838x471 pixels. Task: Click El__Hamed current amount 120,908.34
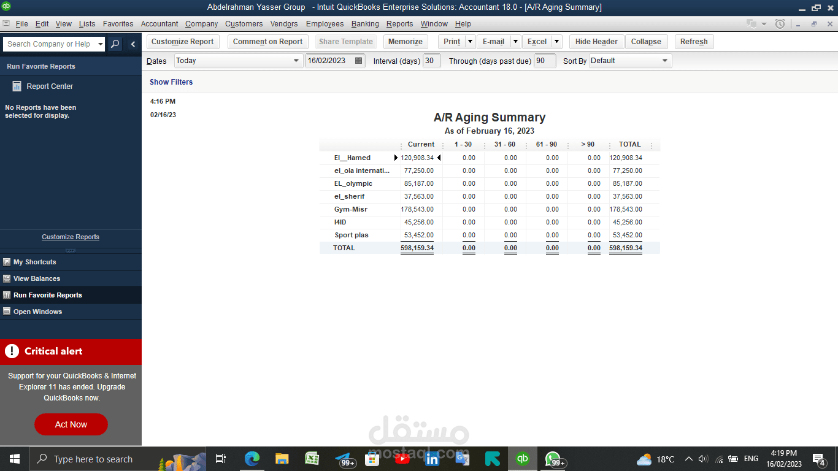click(417, 158)
